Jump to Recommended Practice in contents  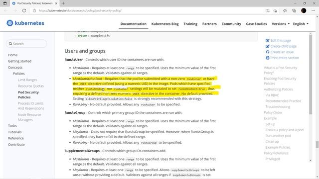click(283, 101)
